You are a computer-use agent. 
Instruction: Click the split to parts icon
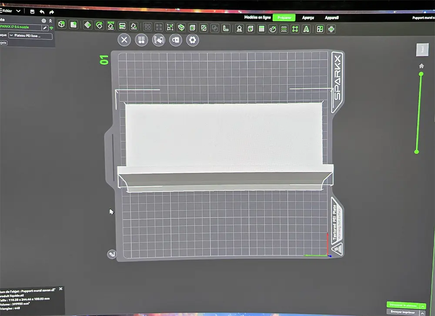click(159, 27)
